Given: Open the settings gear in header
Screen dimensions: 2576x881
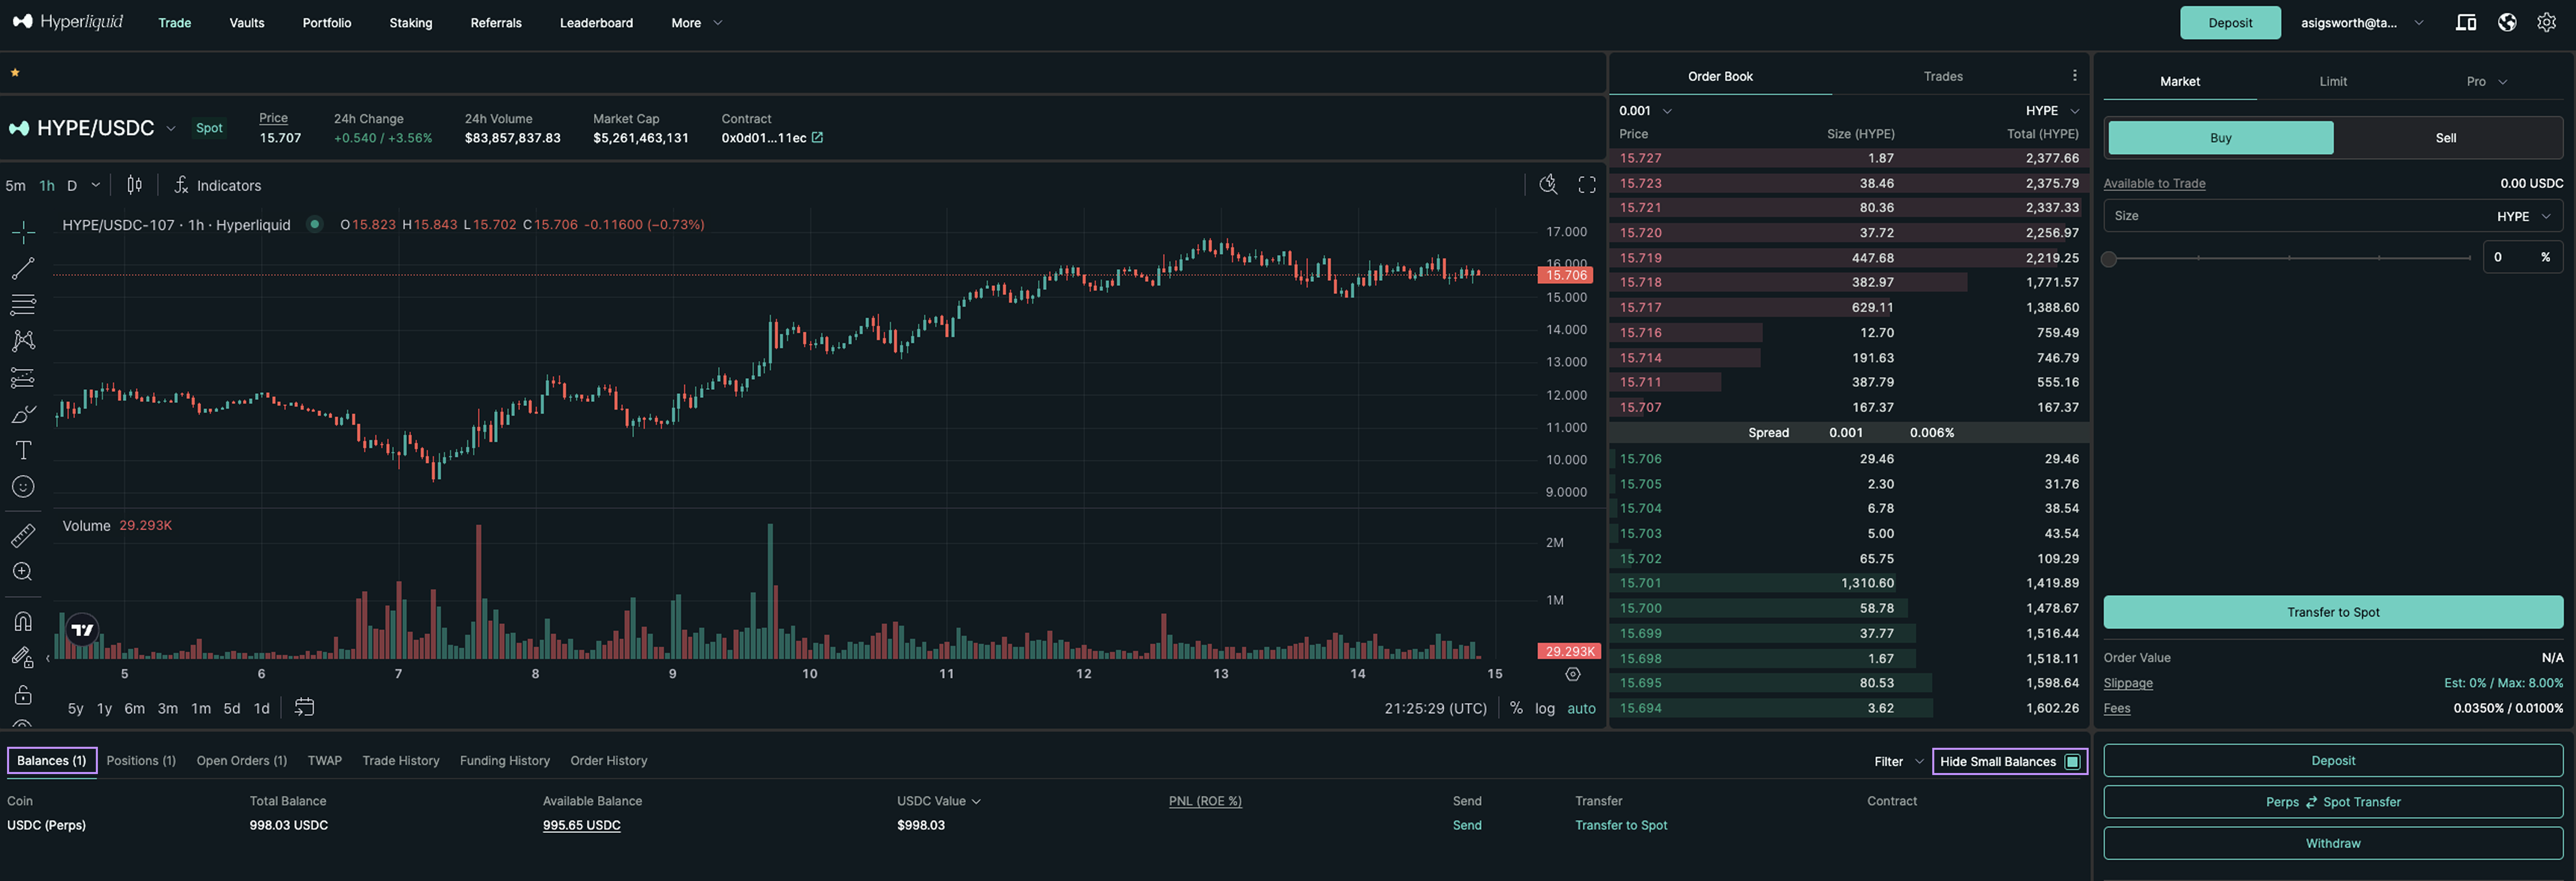Looking at the screenshot, I should pos(2547,22).
